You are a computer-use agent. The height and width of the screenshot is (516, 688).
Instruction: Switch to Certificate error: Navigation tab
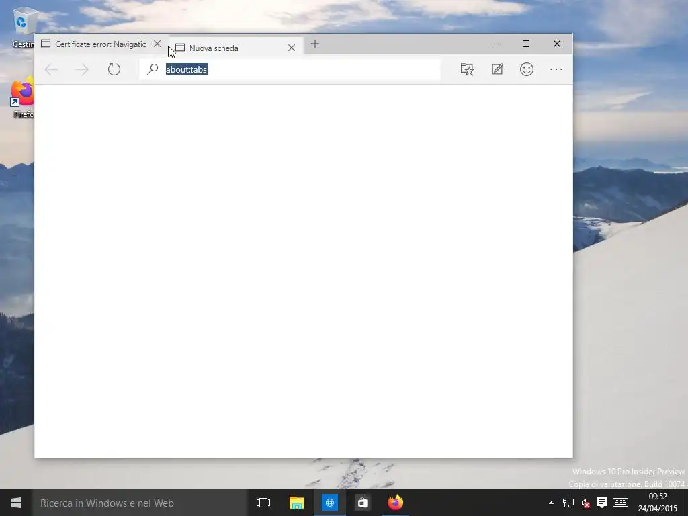click(101, 44)
